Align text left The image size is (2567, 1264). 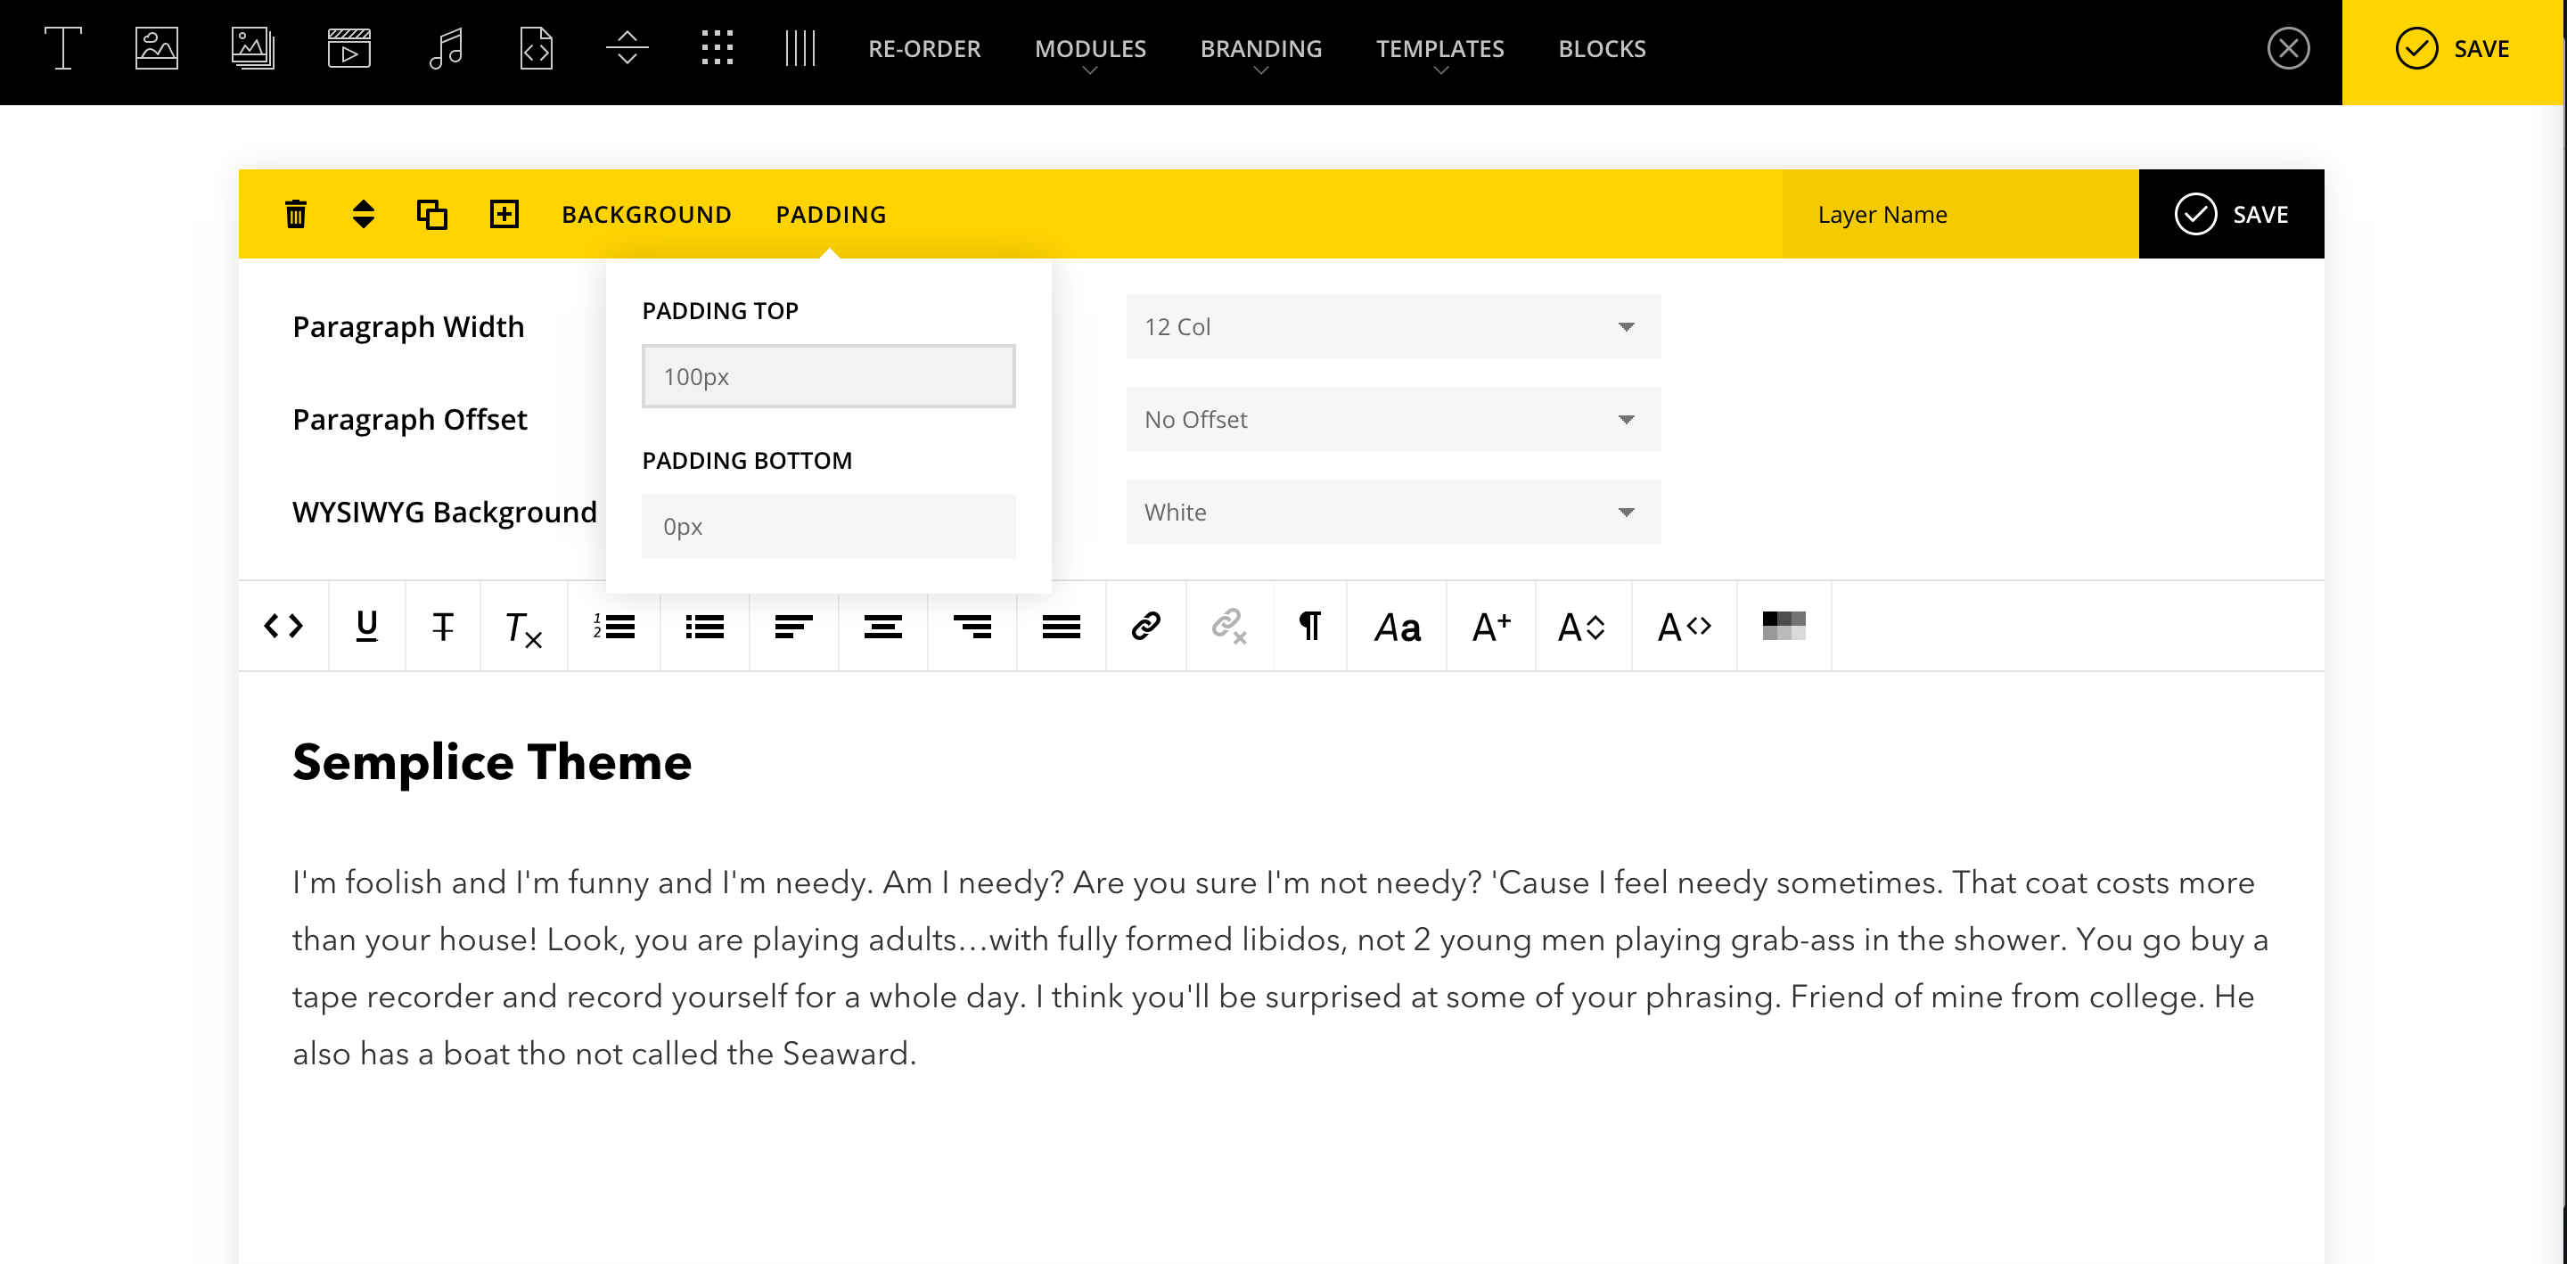pyautogui.click(x=793, y=626)
